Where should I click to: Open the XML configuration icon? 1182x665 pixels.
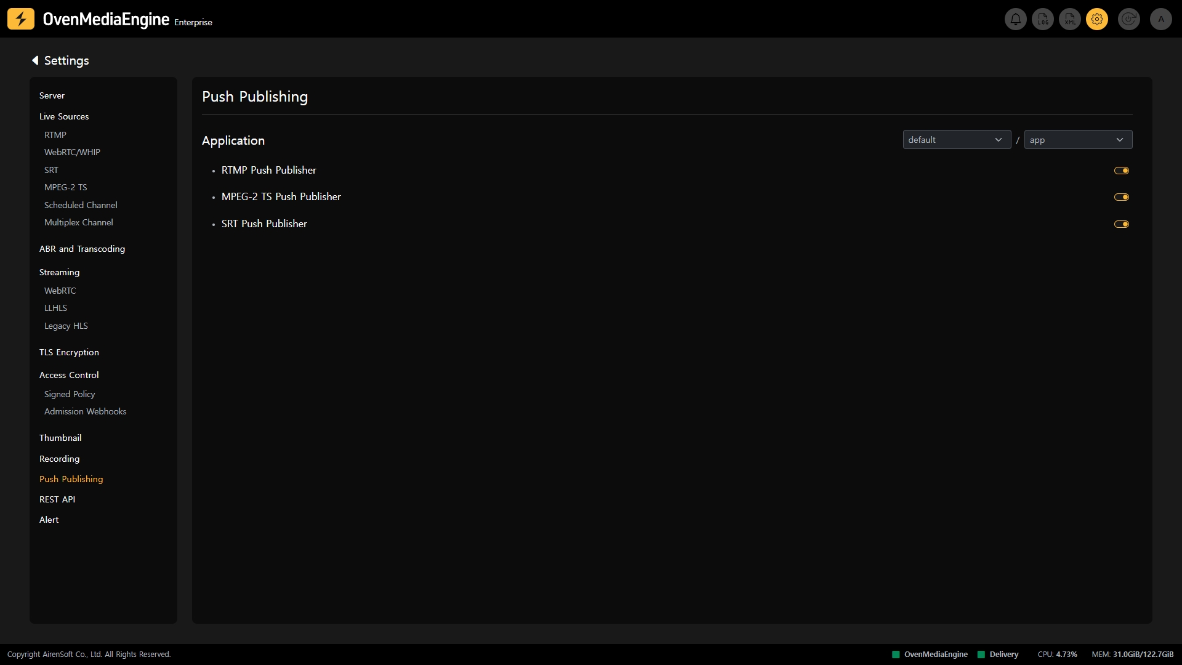click(1070, 19)
